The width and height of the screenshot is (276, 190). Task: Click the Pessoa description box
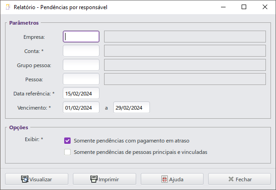coord(185,79)
